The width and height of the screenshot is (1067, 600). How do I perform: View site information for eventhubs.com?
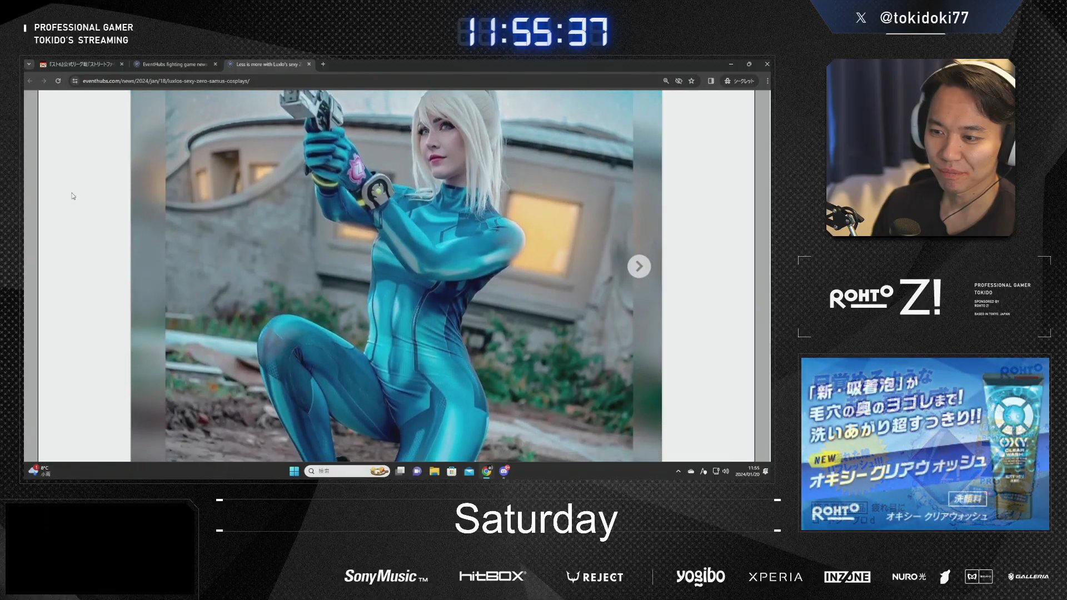[74, 81]
